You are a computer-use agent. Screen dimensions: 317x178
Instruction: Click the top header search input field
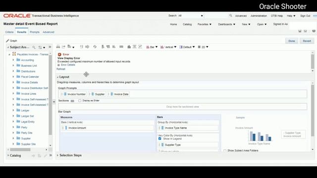point(216,15)
